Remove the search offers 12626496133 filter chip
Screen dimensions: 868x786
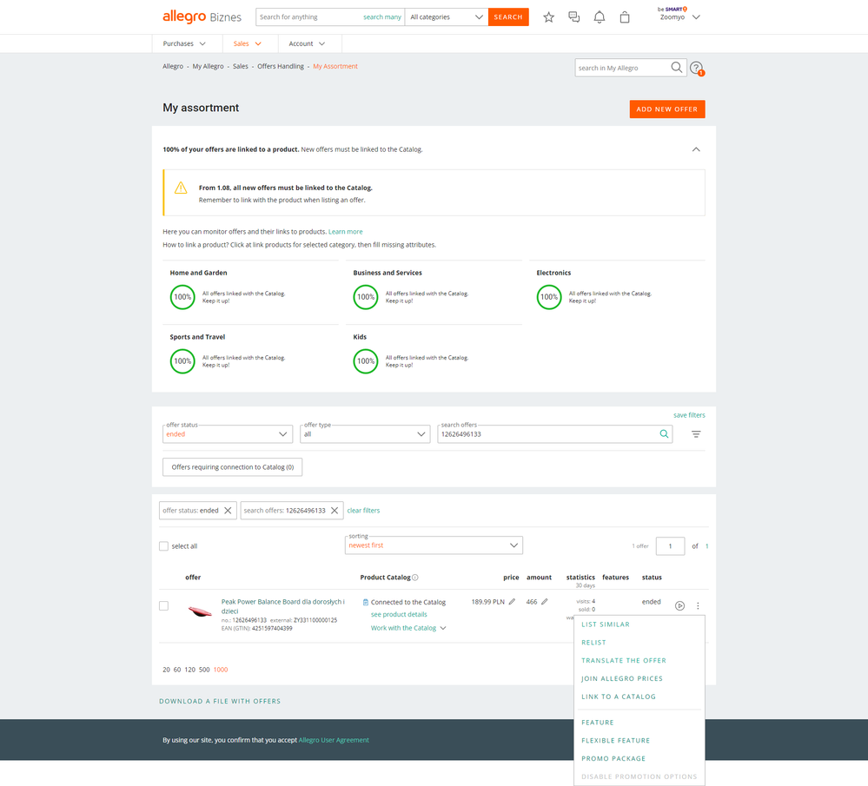(x=335, y=511)
